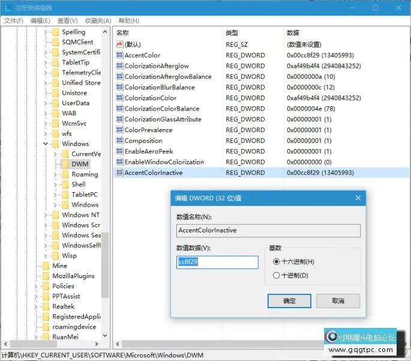Collapse the Windows tree node

click(47, 144)
